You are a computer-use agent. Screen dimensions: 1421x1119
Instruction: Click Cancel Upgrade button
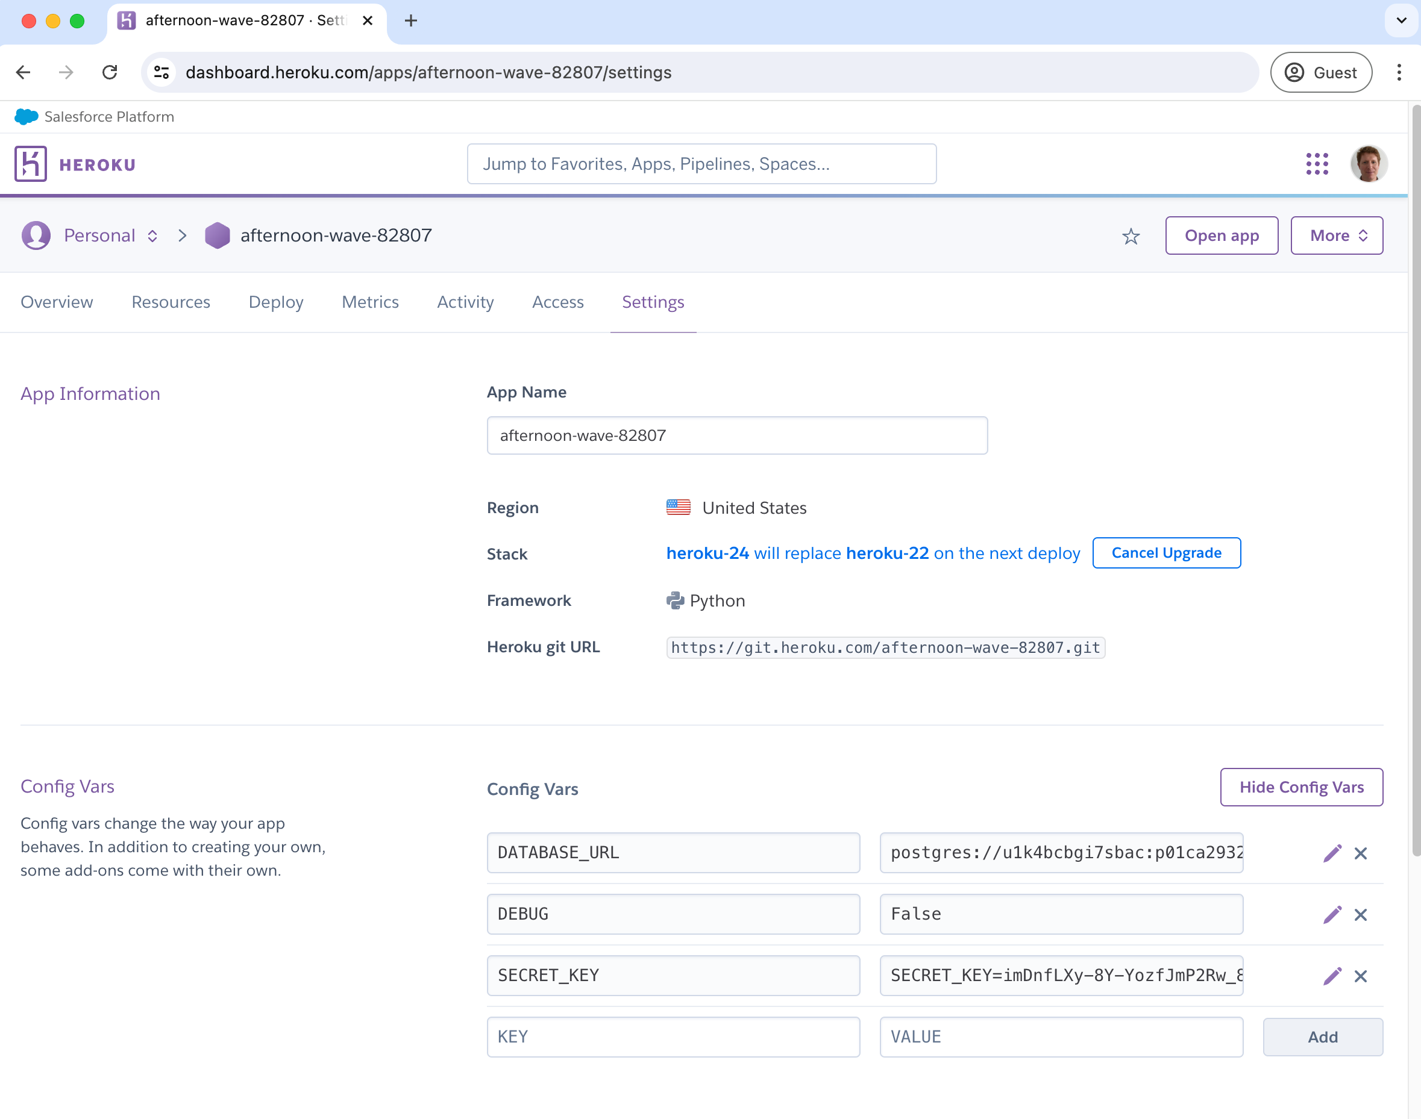pos(1167,553)
